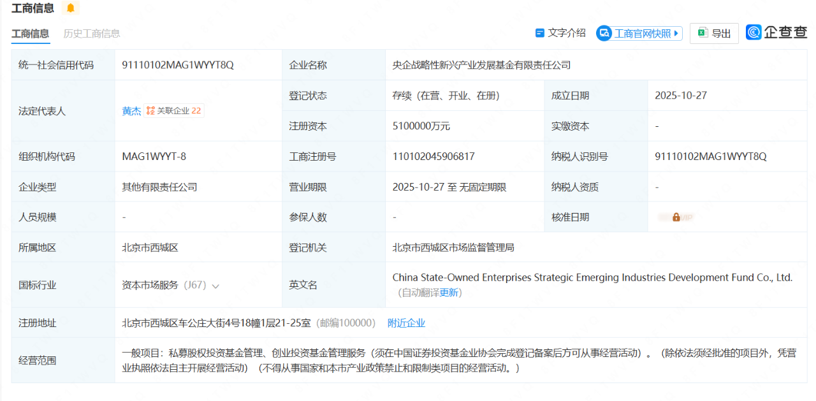Click the 更新 link for auto translation
Image resolution: width=816 pixels, height=401 pixels.
(449, 293)
